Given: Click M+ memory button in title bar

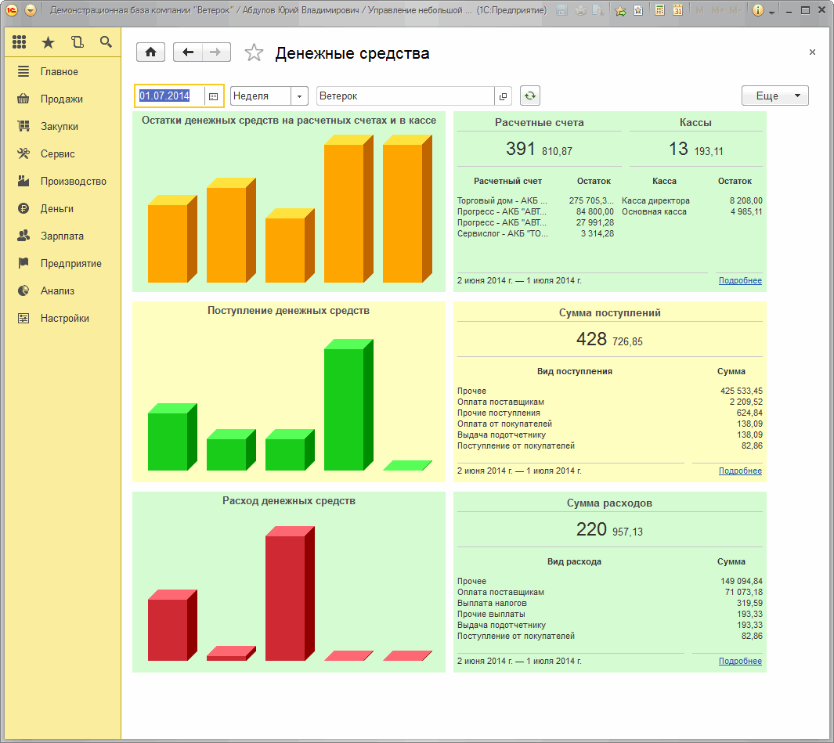Looking at the screenshot, I should [x=717, y=11].
